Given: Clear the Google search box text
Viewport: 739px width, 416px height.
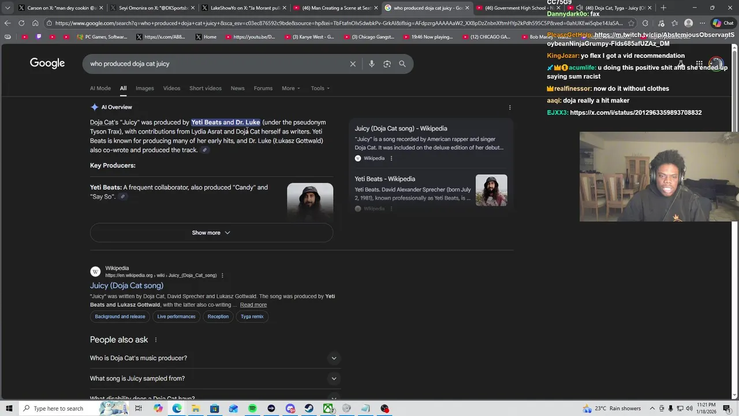Looking at the screenshot, I should tap(353, 64).
